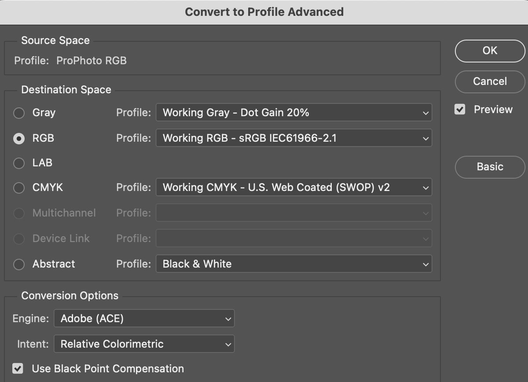The image size is (528, 382).
Task: Open the Working RGB sRGB profile dropdown
Action: pos(293,138)
